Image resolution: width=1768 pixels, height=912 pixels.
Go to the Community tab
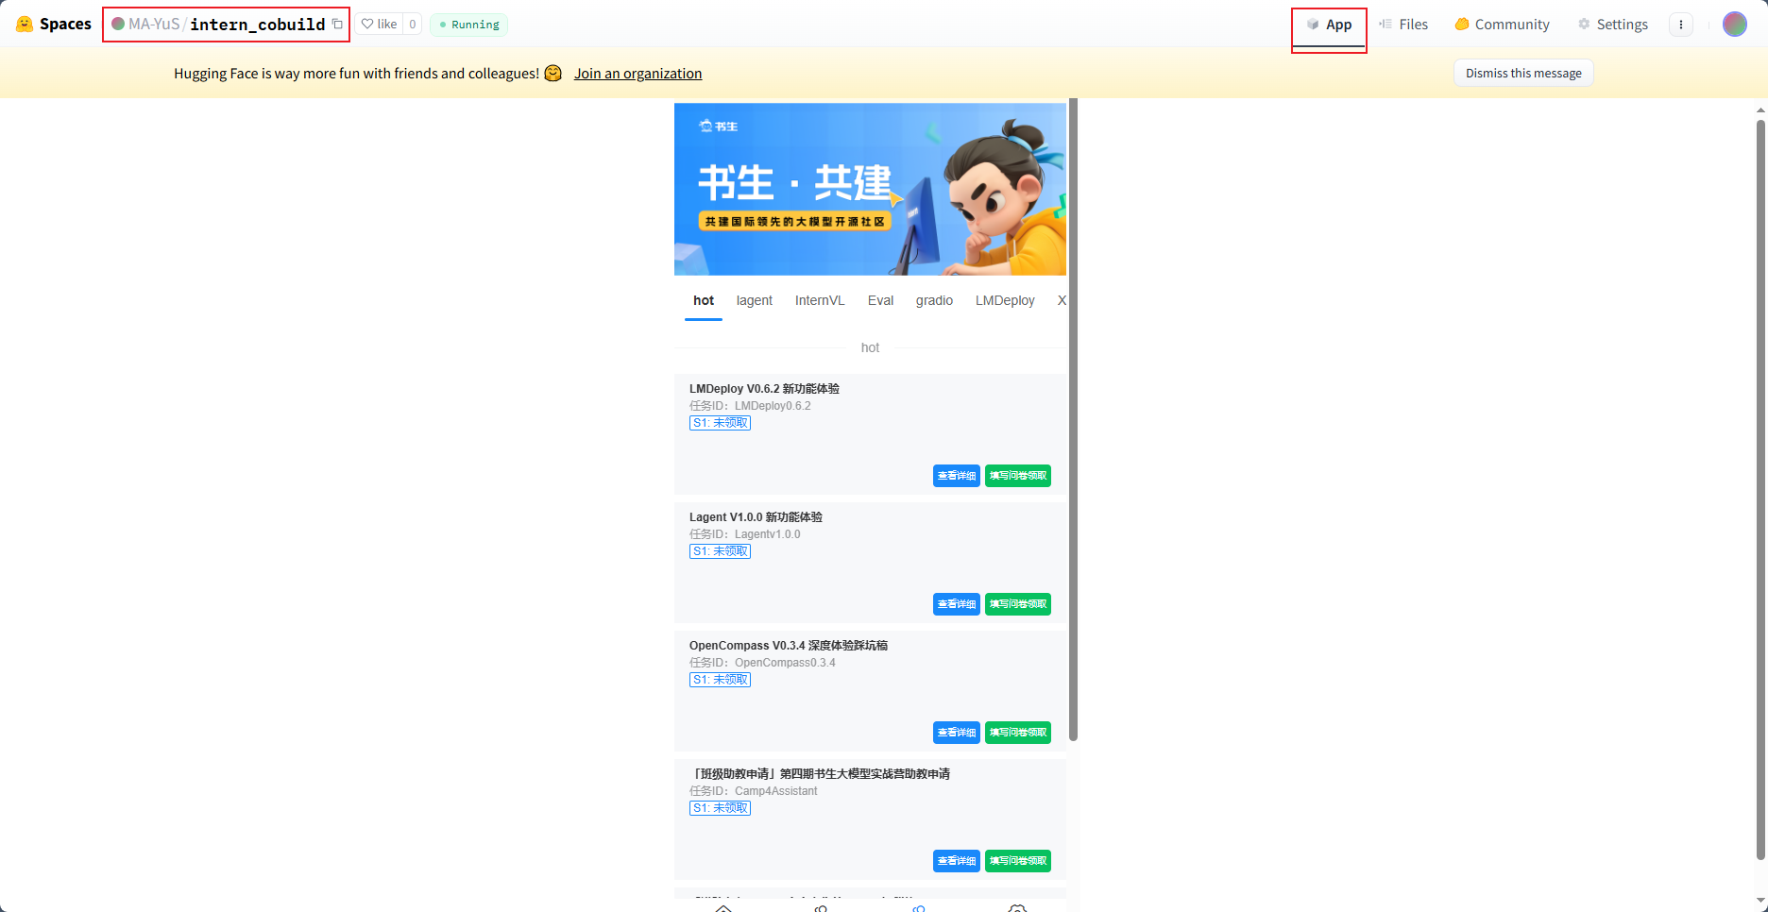(x=1502, y=25)
